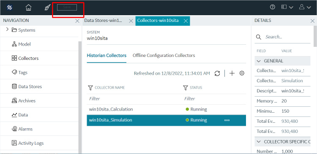Viewport: 317px width, 154px height.
Task: Open the design pen icon in the top bar
Action: (47, 8)
